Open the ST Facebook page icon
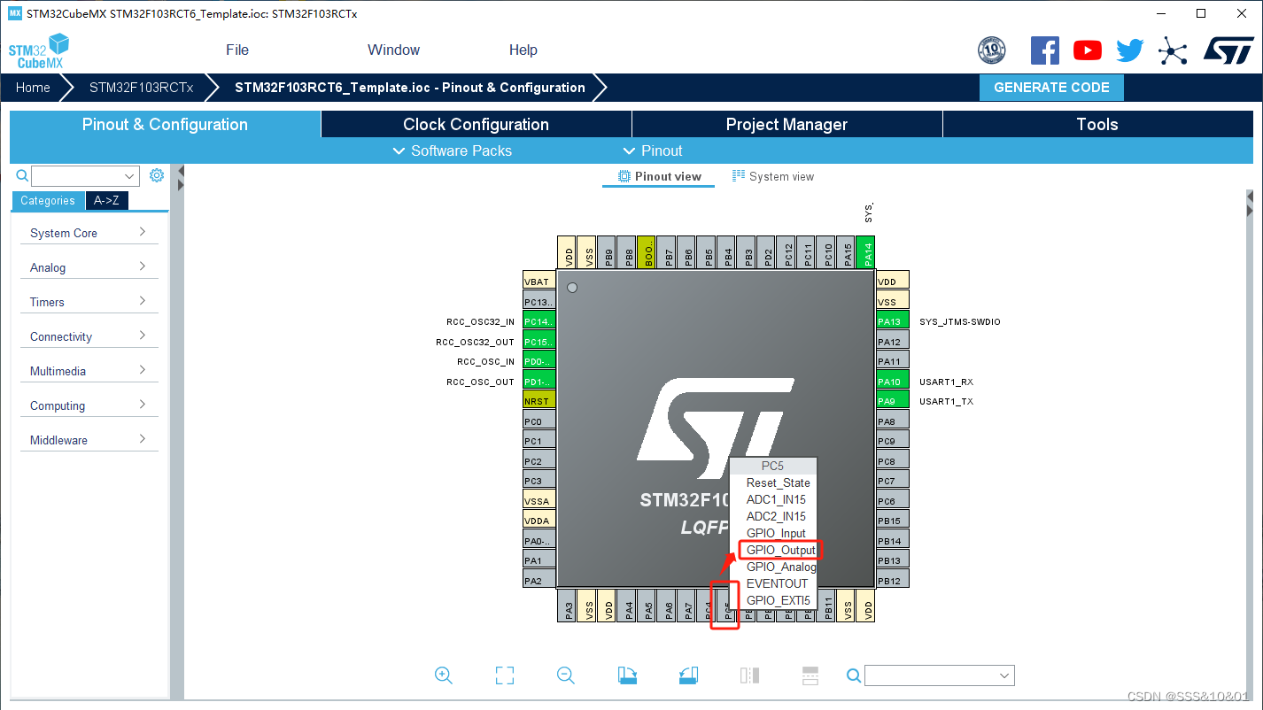This screenshot has width=1263, height=710. pos(1045,50)
